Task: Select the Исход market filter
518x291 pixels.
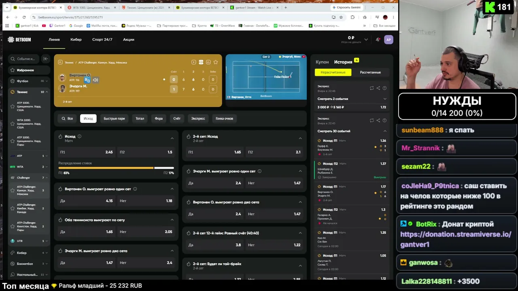Action: (88, 118)
